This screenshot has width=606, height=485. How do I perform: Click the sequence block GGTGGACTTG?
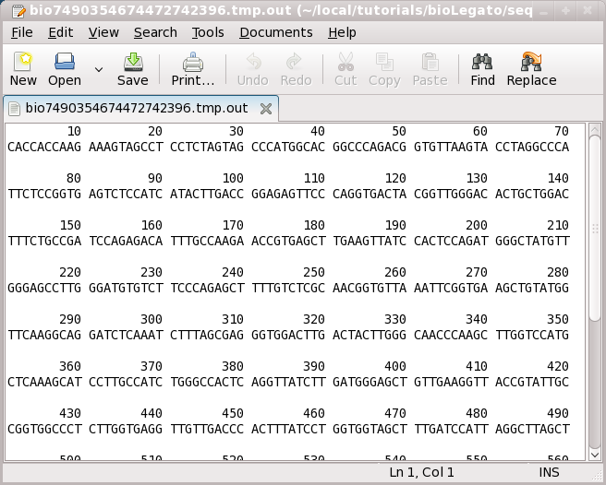pos(288,335)
